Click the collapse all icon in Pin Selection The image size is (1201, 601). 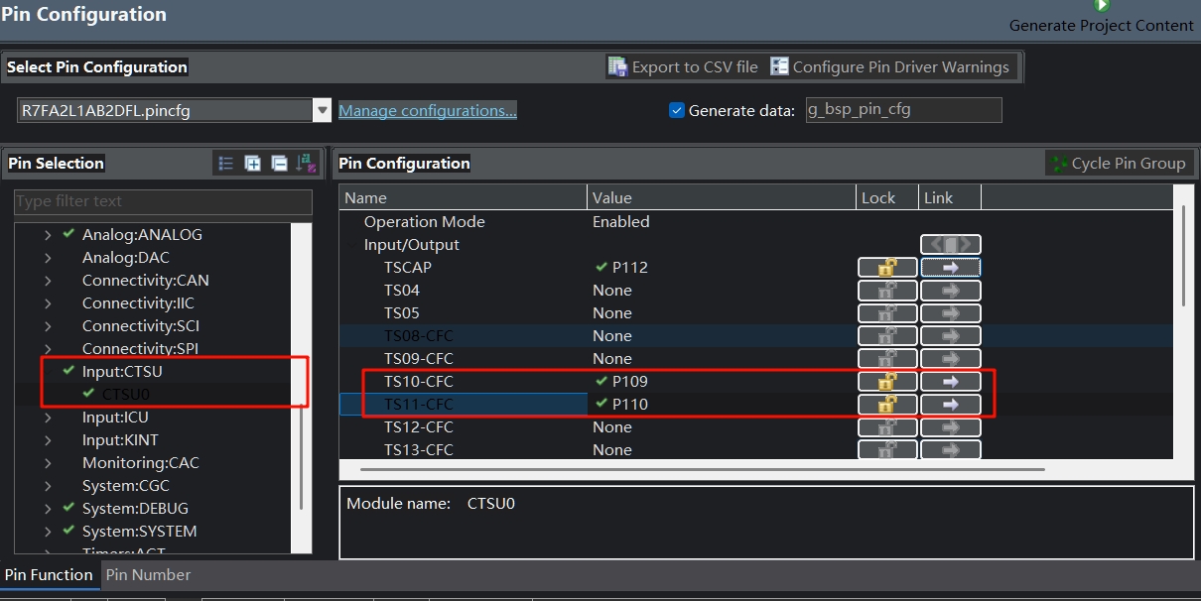point(280,164)
